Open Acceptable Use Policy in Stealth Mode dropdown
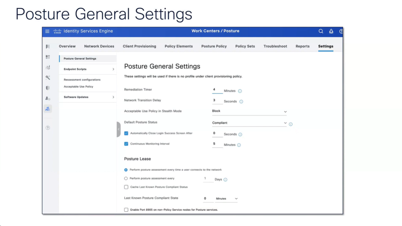 [249, 111]
